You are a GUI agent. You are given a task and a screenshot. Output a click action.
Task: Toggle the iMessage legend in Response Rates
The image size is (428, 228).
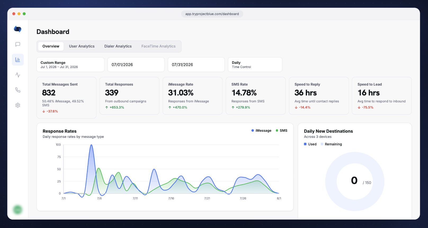click(261, 131)
